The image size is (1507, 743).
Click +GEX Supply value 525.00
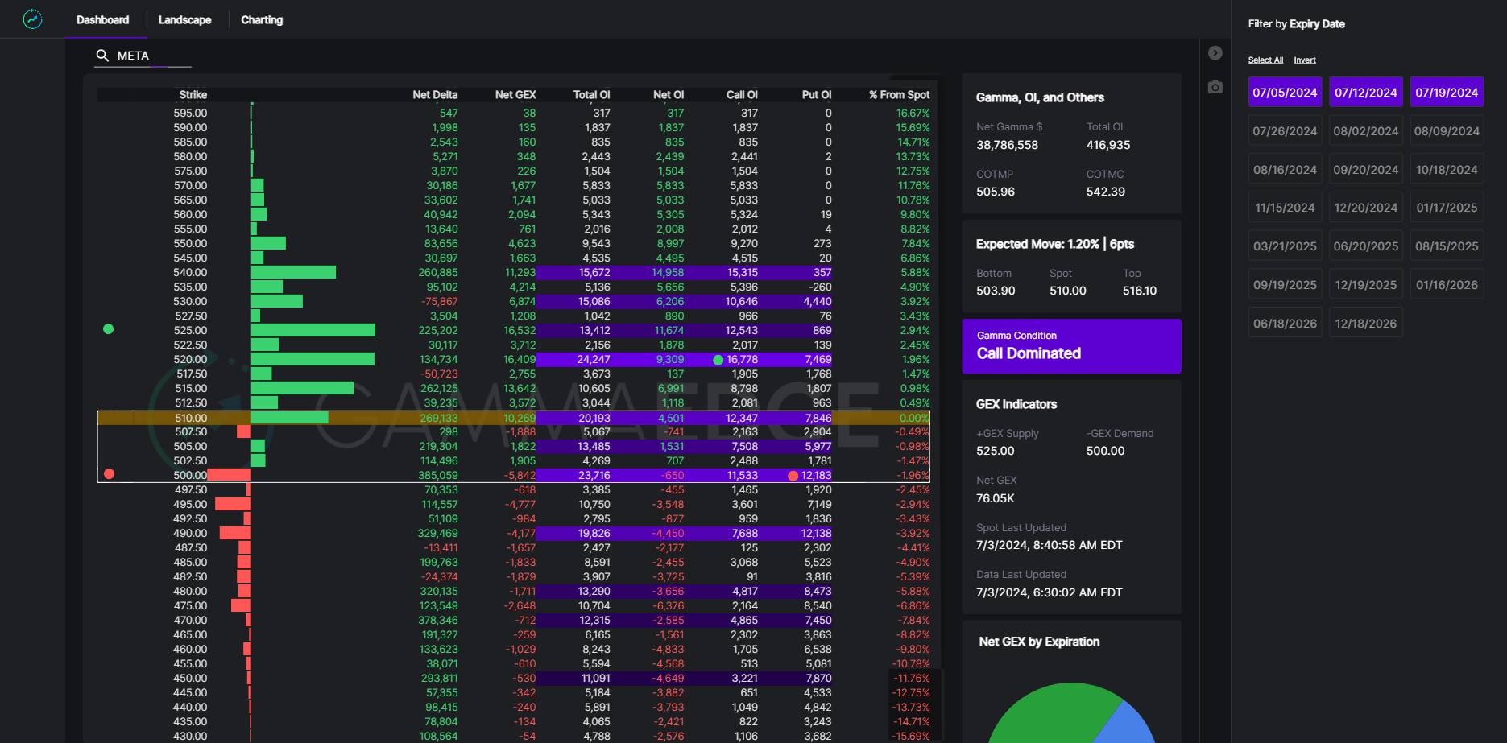click(996, 451)
